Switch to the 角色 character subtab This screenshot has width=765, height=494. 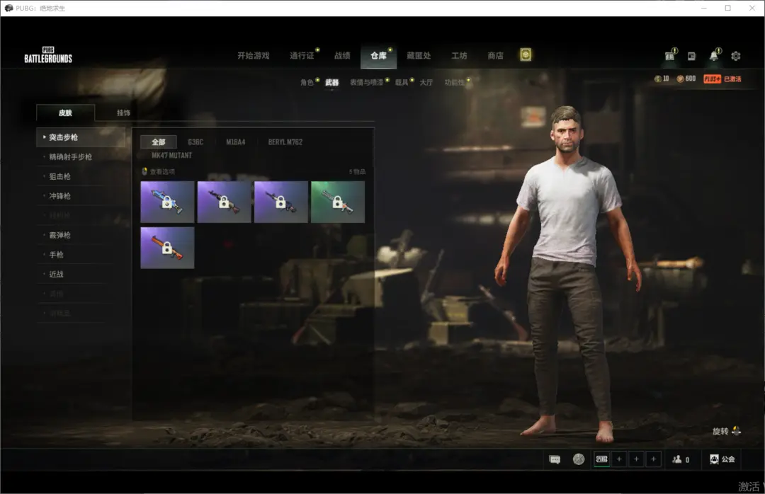click(307, 82)
